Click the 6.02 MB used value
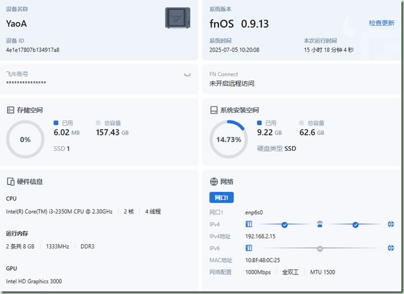 (66, 132)
